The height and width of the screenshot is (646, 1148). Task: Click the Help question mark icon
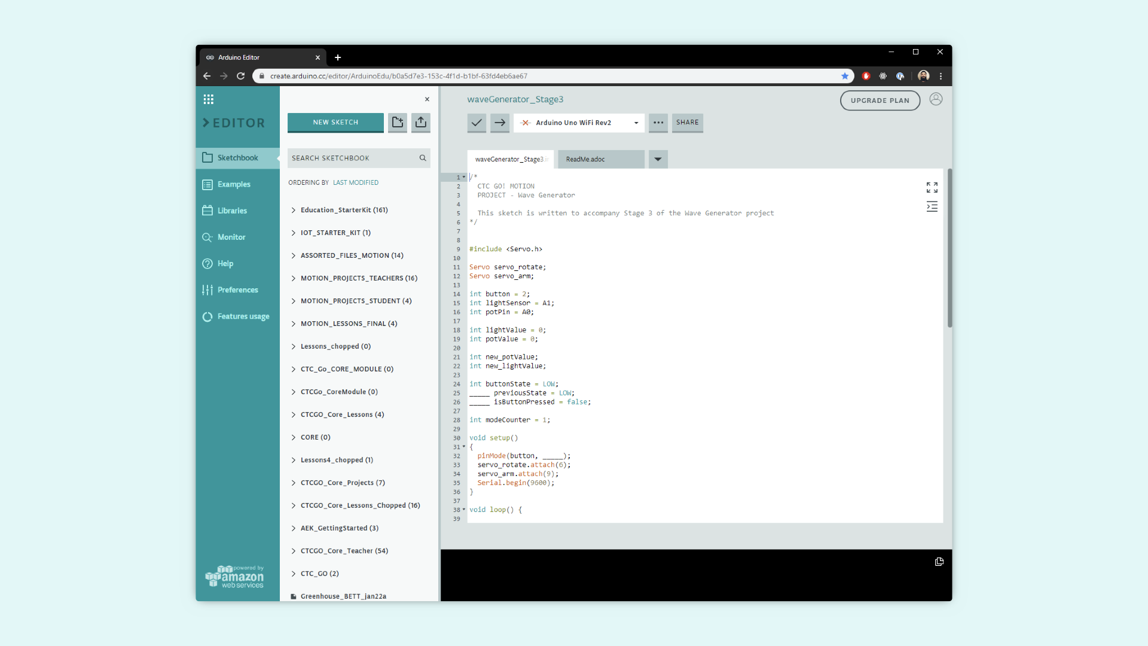pyautogui.click(x=207, y=264)
